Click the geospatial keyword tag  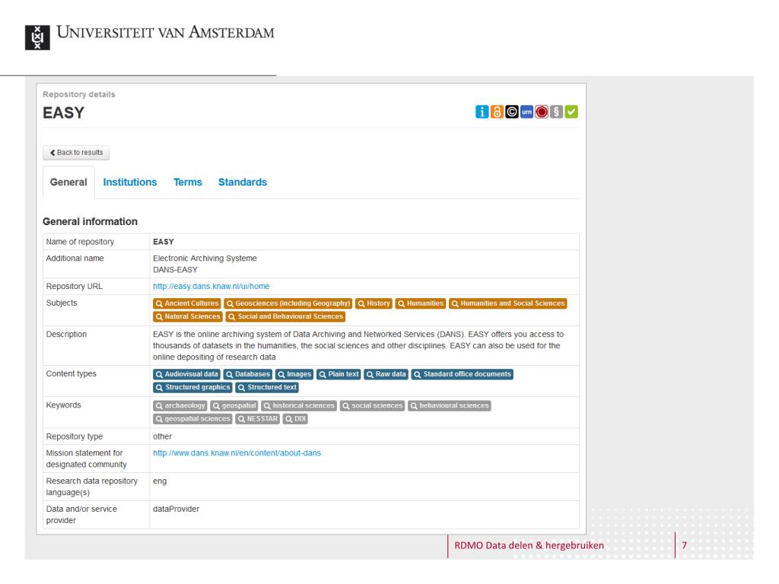click(x=234, y=406)
